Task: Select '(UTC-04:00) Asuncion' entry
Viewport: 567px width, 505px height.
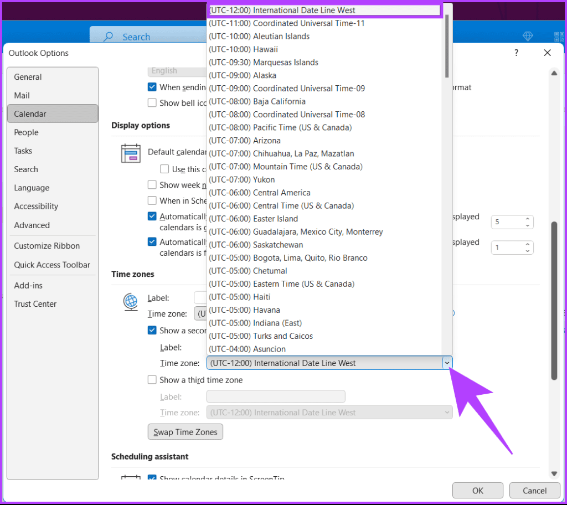Action: pyautogui.click(x=324, y=349)
